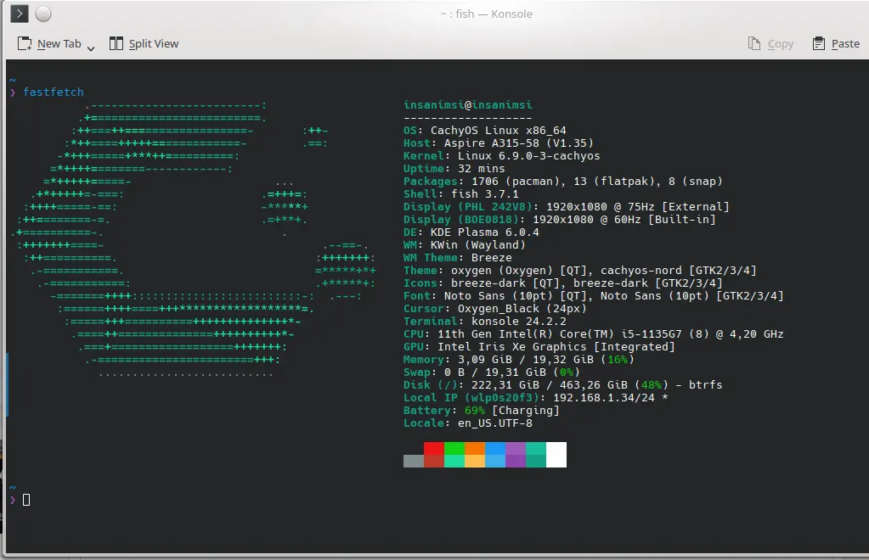Click the Paste toolbar button

pyautogui.click(x=837, y=44)
